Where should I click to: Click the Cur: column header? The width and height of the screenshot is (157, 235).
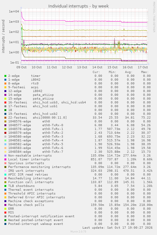pos(96,72)
